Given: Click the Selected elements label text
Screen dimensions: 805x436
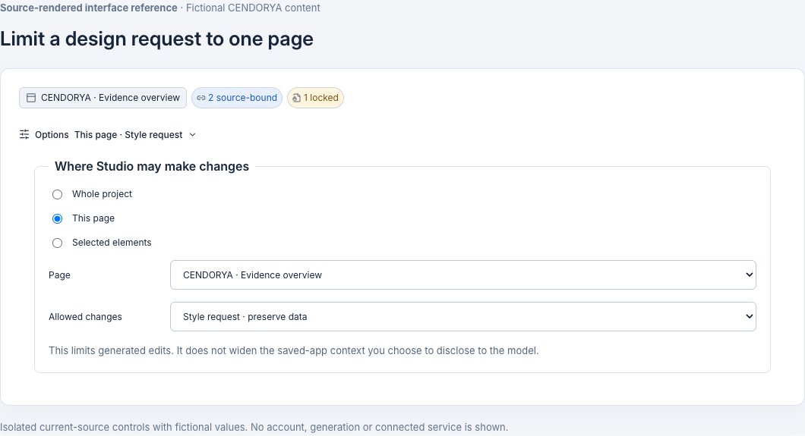Looking at the screenshot, I should point(112,243).
